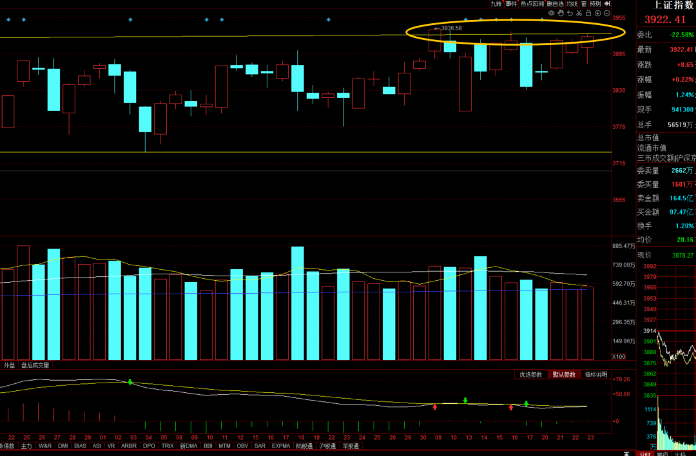This screenshot has width=696, height=456.
Task: Zoom in with the plus circle icon
Action: click(x=598, y=13)
